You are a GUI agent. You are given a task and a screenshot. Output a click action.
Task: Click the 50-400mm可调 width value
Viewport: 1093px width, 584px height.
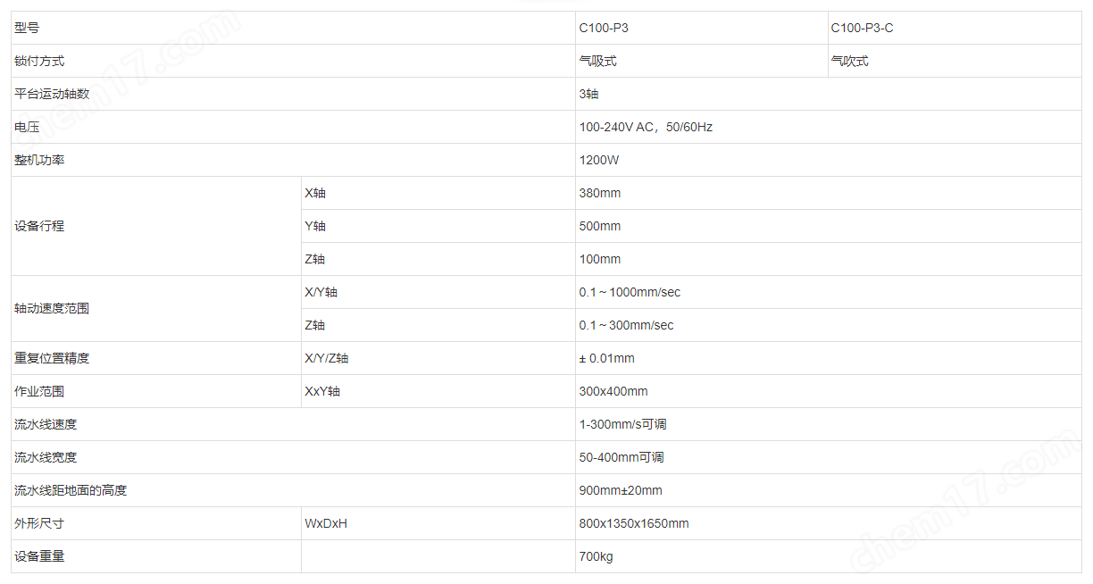pos(622,458)
